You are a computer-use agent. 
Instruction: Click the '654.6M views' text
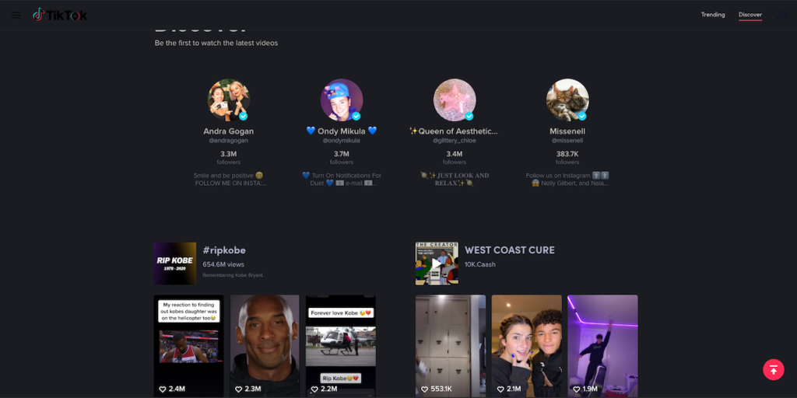coord(223,264)
